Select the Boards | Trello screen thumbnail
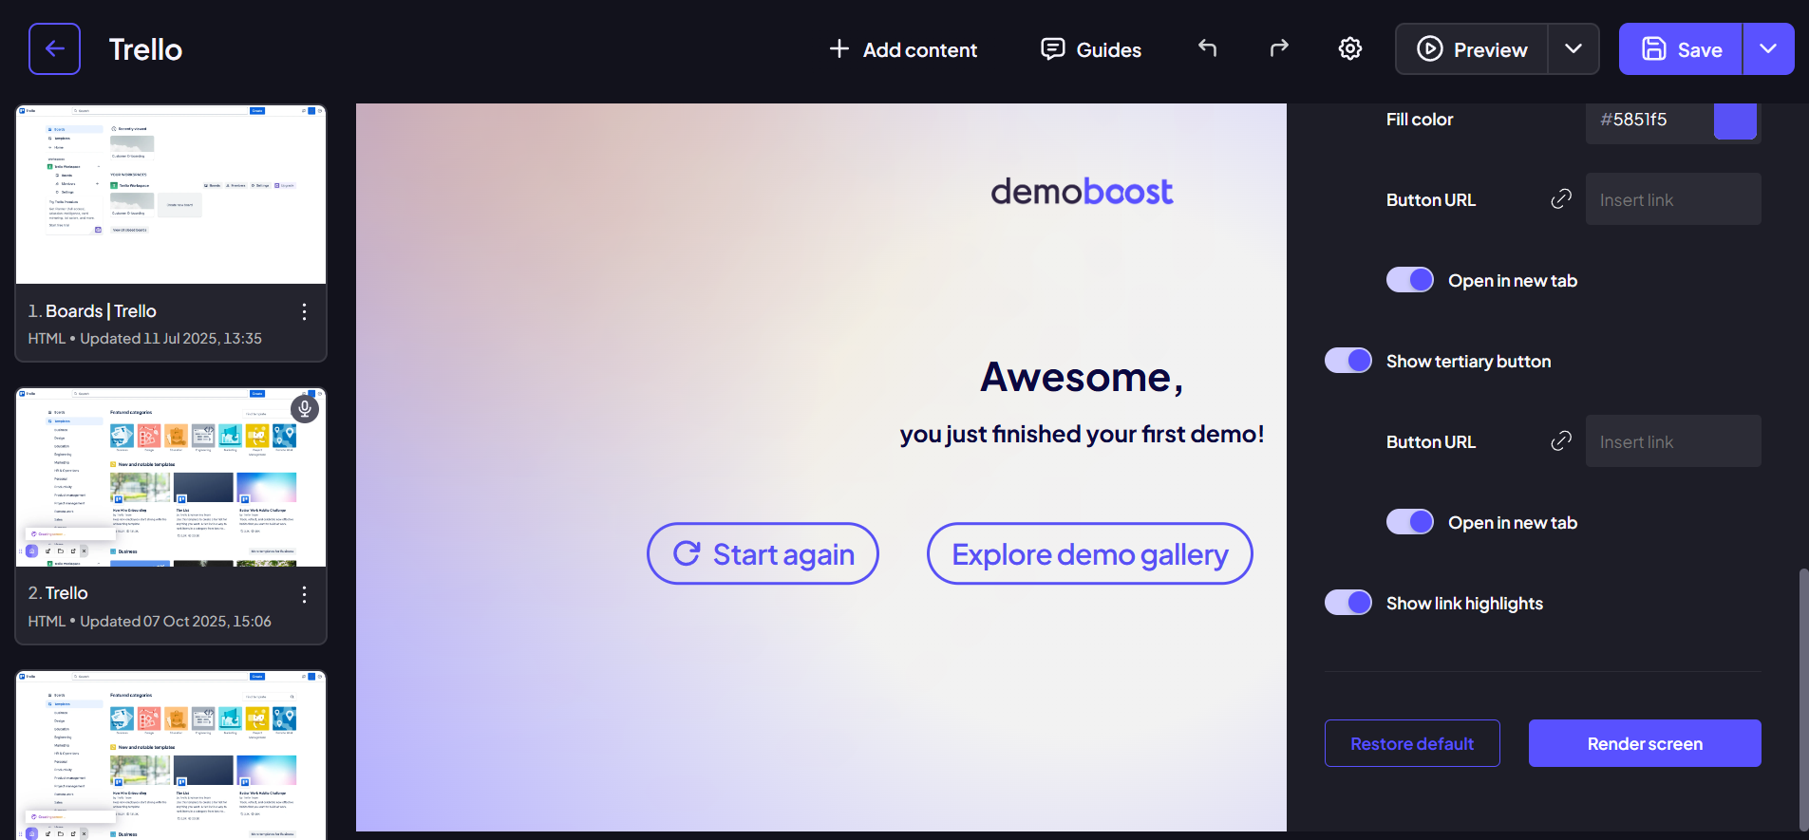The height and width of the screenshot is (840, 1809). pos(171,195)
